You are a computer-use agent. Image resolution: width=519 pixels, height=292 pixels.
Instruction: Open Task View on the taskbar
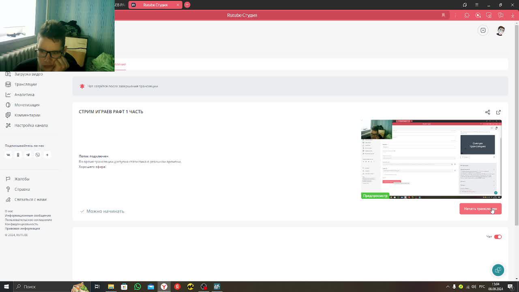(97, 287)
